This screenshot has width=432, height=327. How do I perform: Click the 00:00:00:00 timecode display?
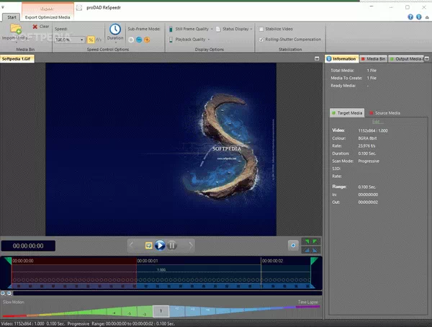(28, 246)
